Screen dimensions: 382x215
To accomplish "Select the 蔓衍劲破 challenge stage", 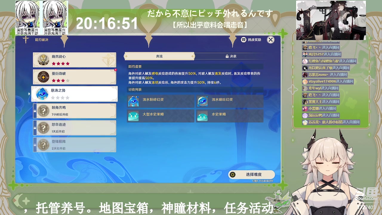I will point(74,77).
